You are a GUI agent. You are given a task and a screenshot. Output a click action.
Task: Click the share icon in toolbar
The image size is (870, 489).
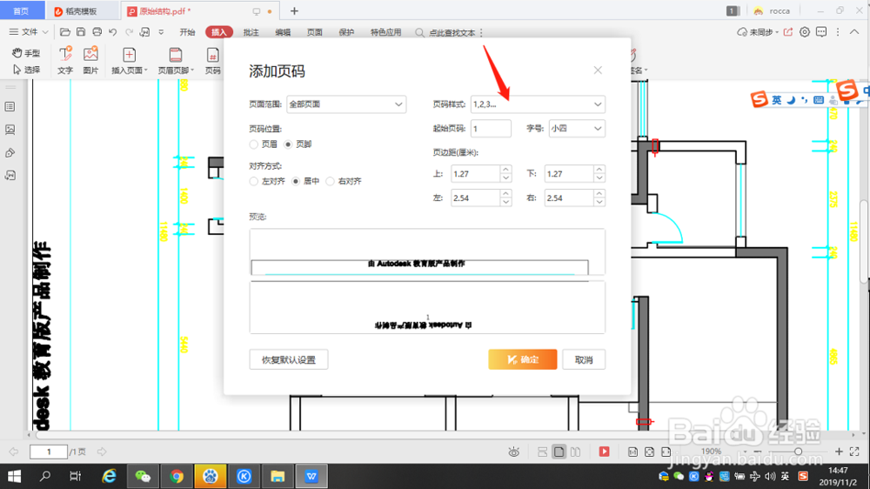[x=788, y=32]
